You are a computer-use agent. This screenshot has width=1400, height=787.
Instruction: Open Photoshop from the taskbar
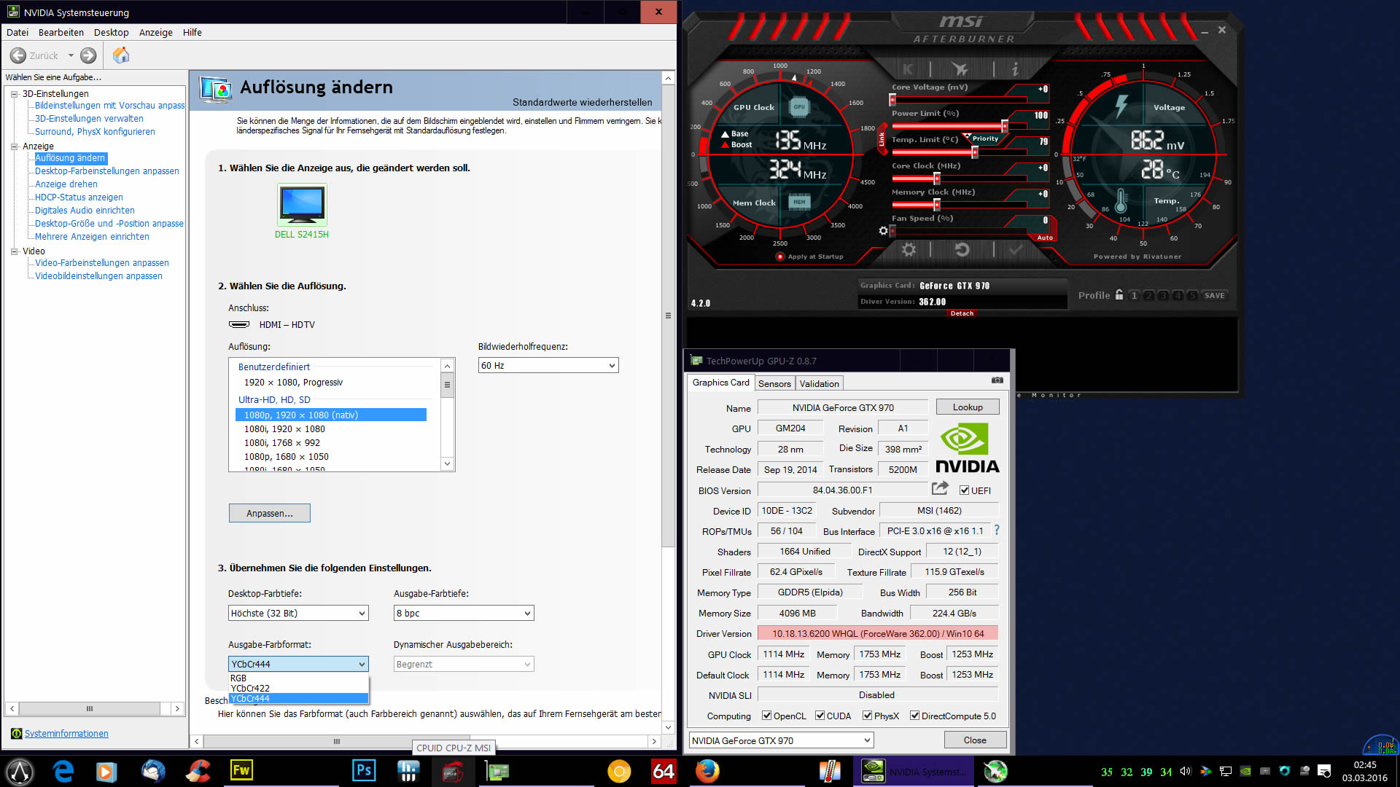(x=363, y=771)
